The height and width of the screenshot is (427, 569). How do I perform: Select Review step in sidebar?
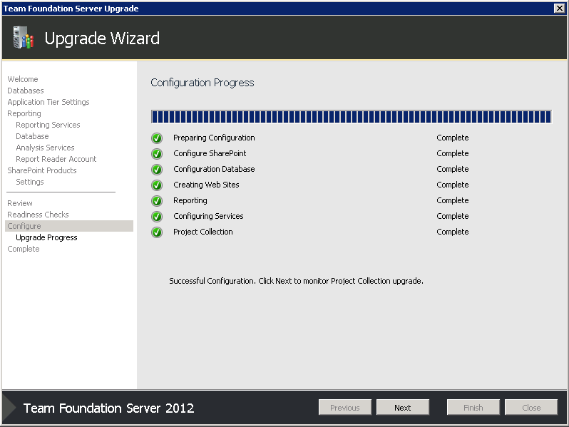tap(20, 203)
